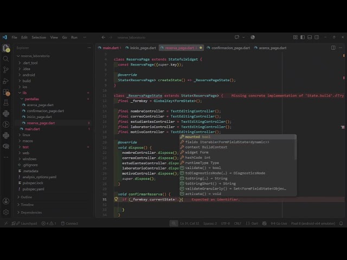Screen dimensions: 347x260
Task: Select the activate() suggestion
Action: click(237, 194)
